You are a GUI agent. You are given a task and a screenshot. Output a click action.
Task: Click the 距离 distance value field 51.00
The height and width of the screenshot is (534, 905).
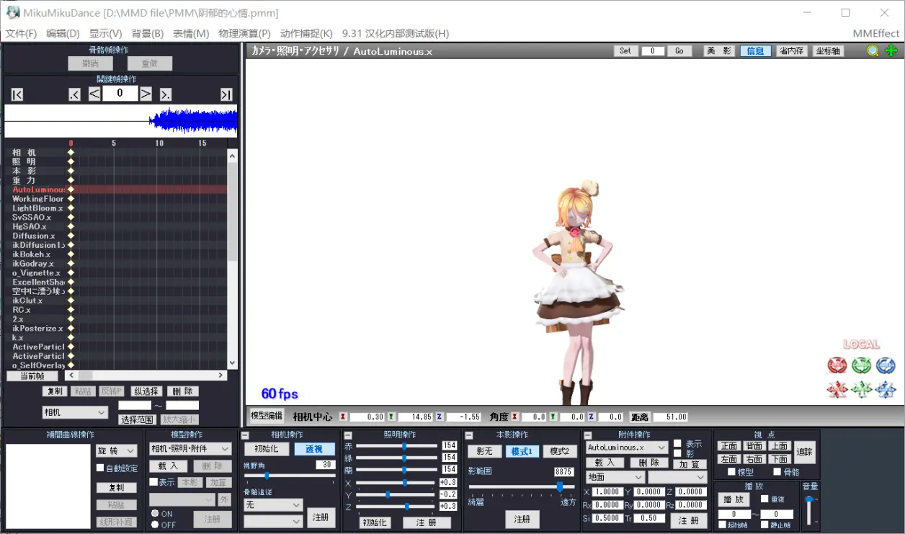click(670, 417)
